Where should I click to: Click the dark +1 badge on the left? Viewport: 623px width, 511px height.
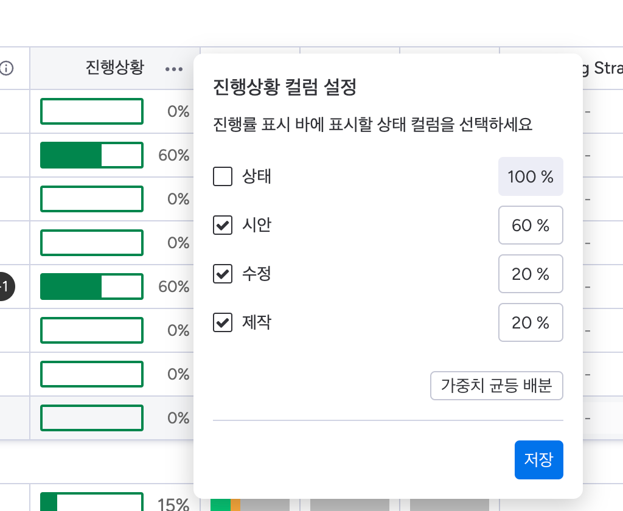(x=5, y=287)
